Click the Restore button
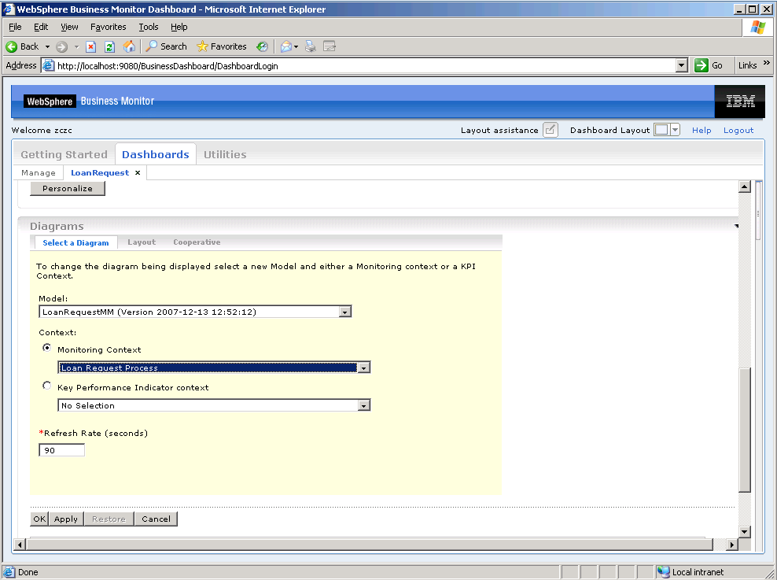The image size is (777, 580). 109,519
